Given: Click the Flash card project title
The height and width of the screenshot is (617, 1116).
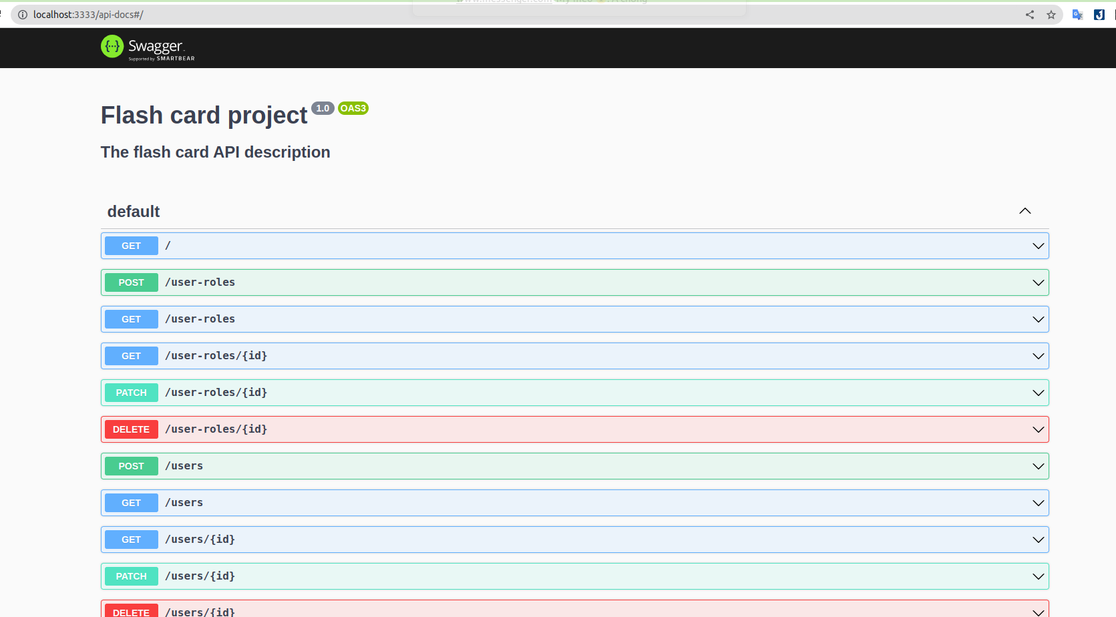Looking at the screenshot, I should [x=204, y=115].
